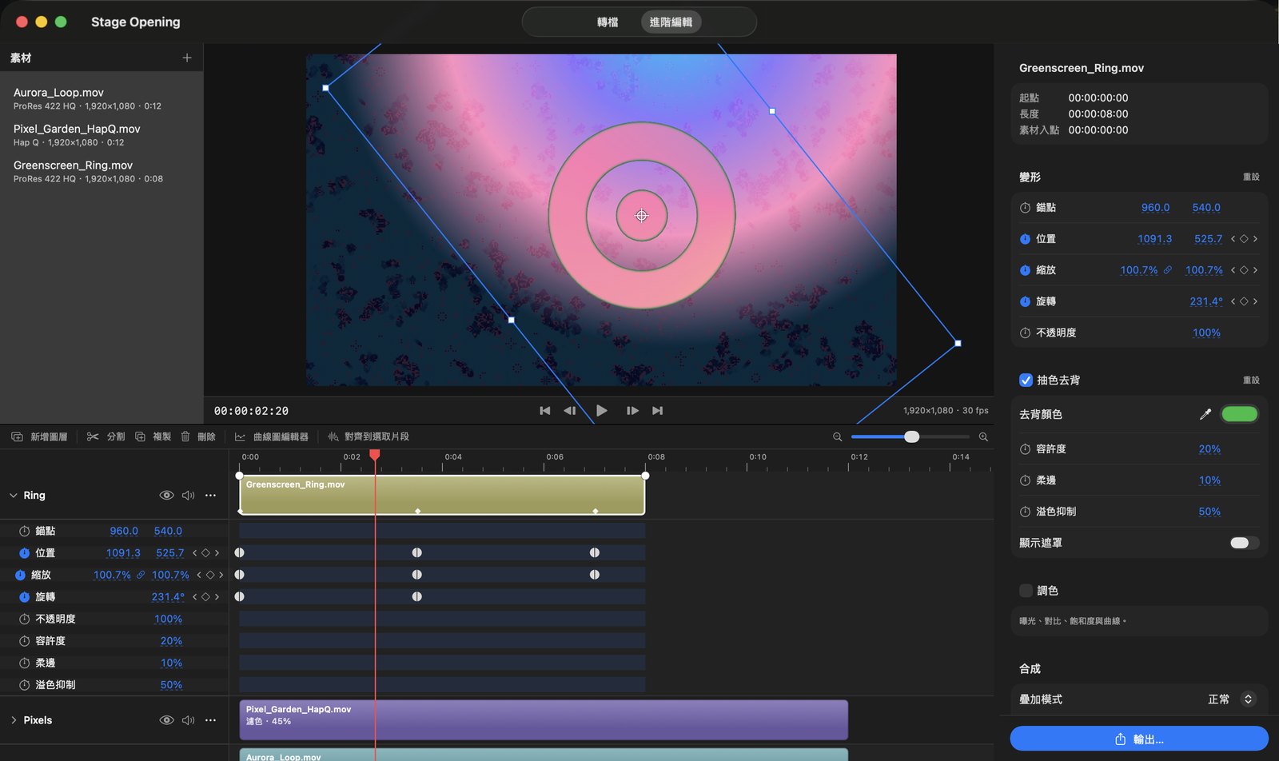Open more options for the Pixels layer

click(x=210, y=720)
